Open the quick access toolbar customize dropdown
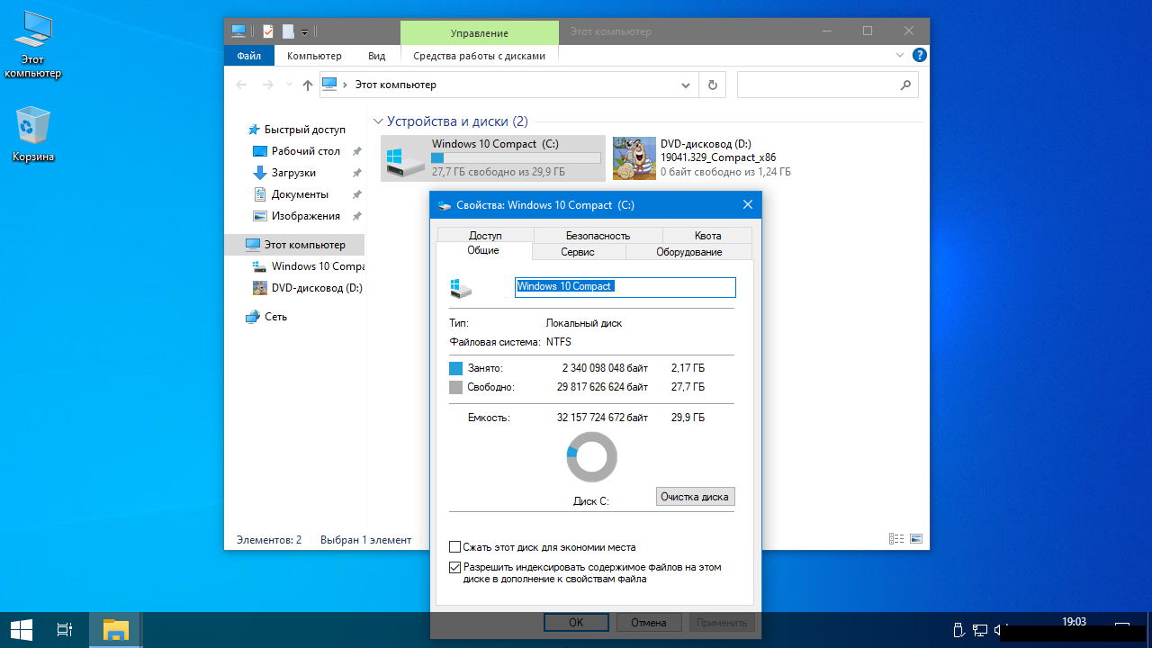 pyautogui.click(x=305, y=32)
